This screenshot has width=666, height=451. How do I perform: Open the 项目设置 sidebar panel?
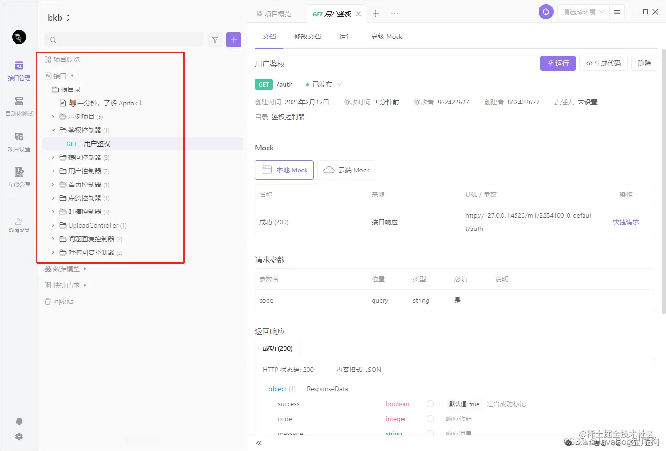click(19, 142)
